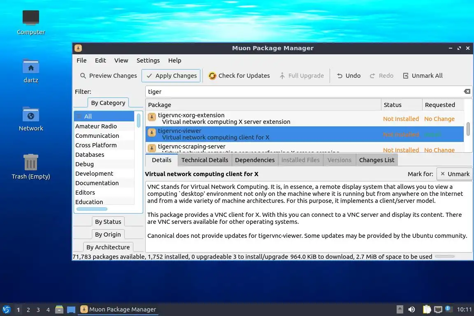Click the show desktop taskbar icon

71,310
